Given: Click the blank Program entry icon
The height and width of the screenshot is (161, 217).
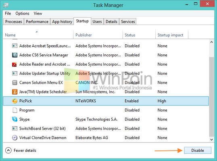Looking at the screenshot, I should 15,110.
